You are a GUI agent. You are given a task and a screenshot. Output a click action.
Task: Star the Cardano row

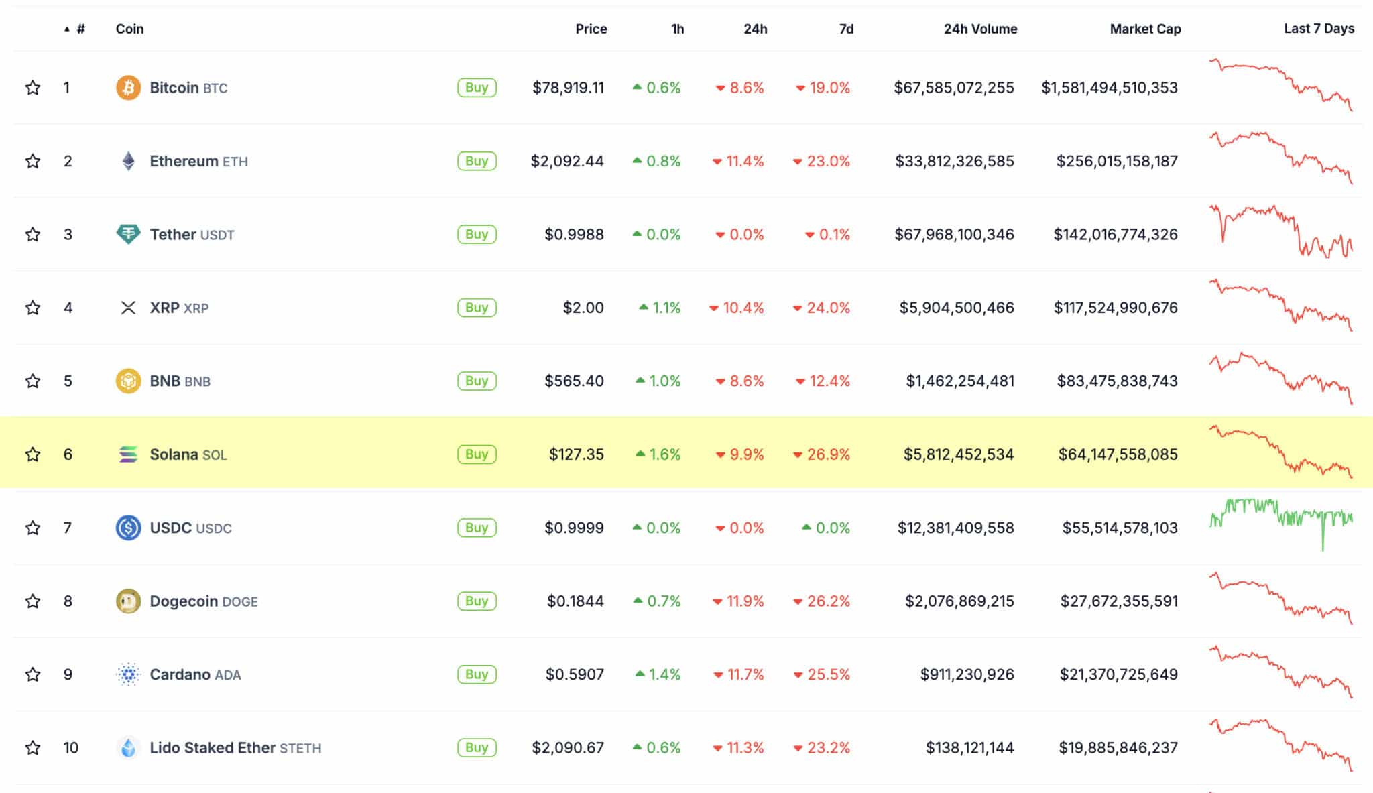[33, 674]
